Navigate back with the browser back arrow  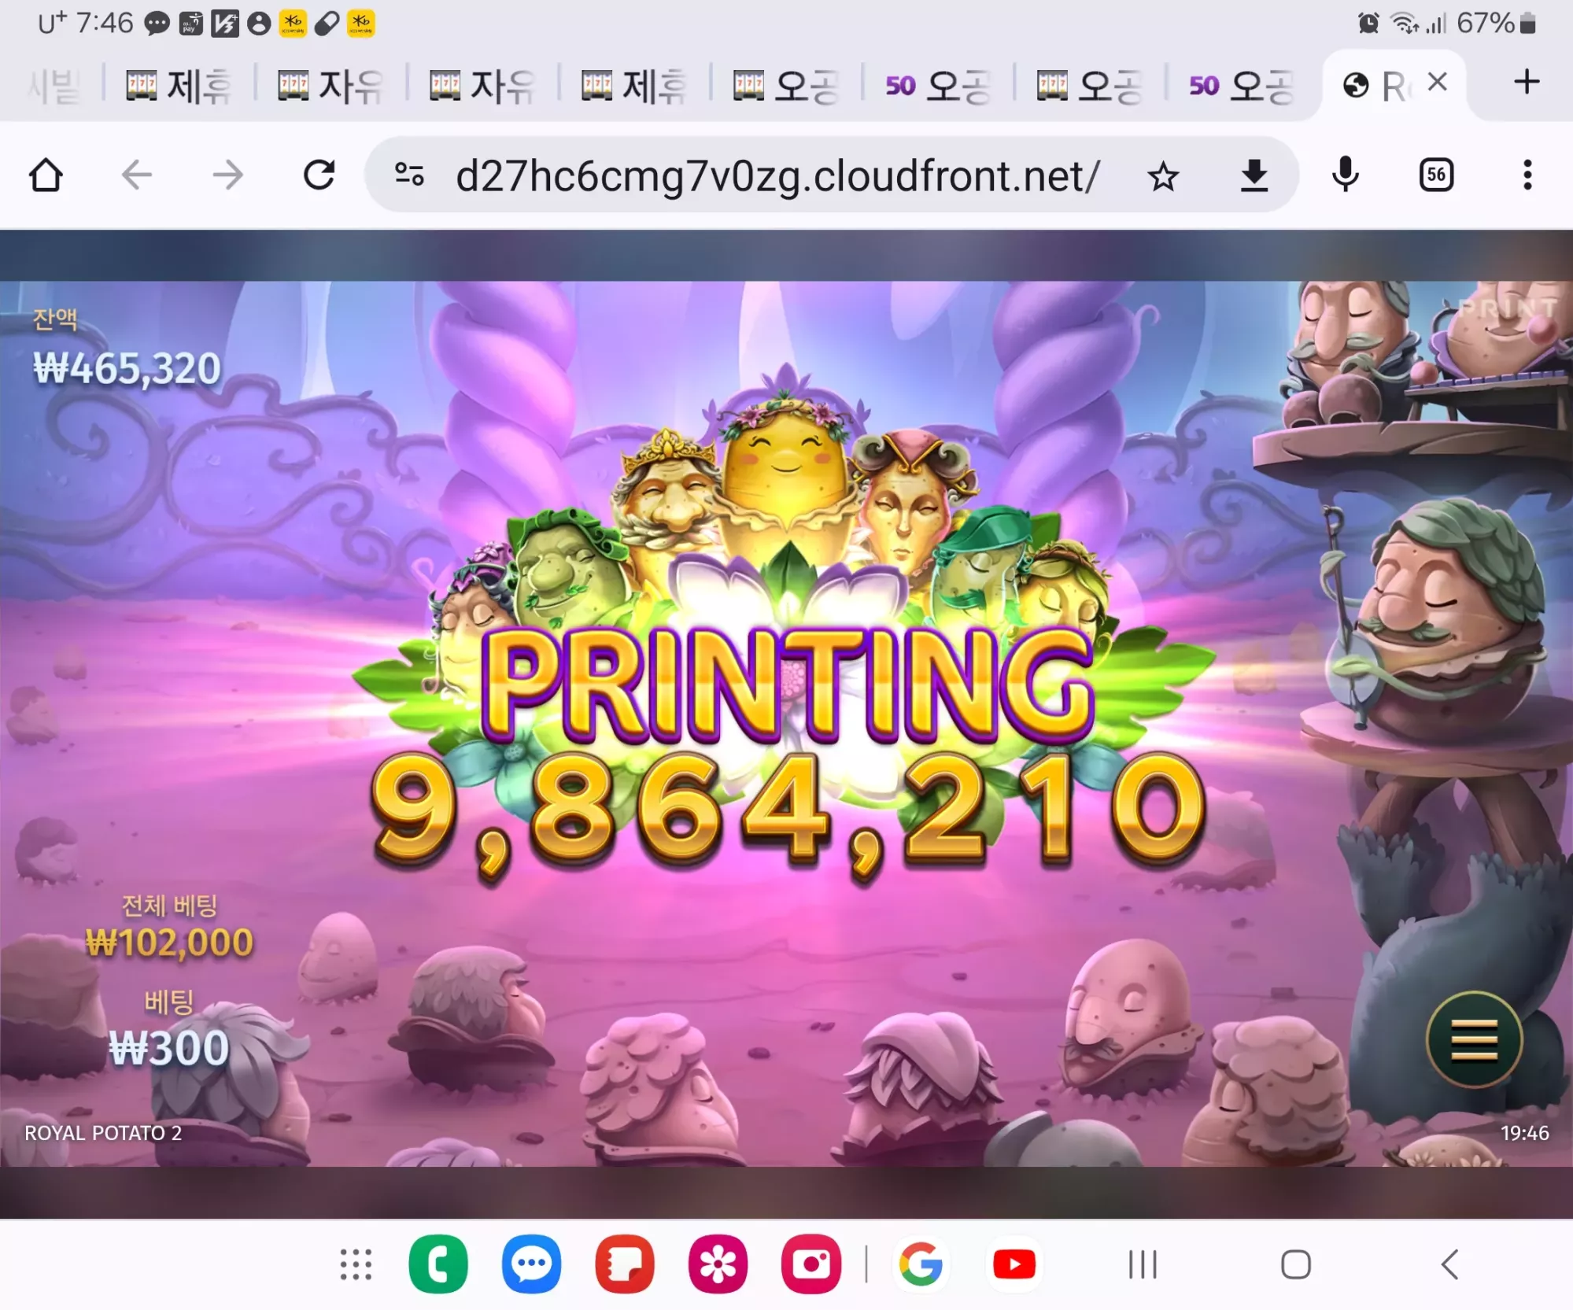tap(137, 175)
